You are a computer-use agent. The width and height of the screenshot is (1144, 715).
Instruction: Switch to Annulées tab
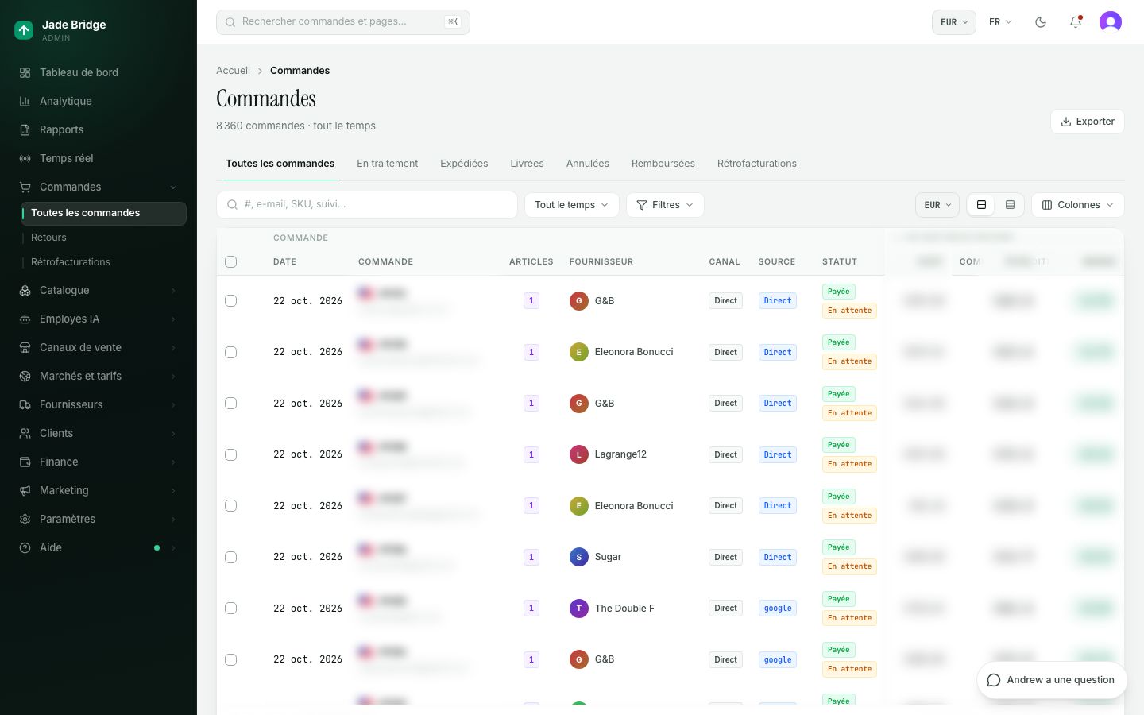point(588,164)
